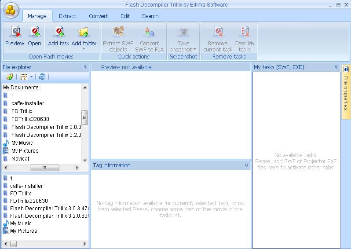Minimize the Flash Decompiler Trillix window
Viewport: 351px width, 249px height.
(x=330, y=5)
